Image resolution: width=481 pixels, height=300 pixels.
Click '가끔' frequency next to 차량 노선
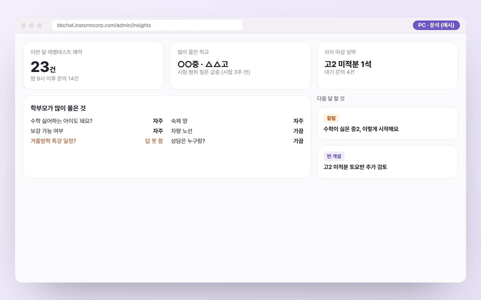click(x=298, y=131)
